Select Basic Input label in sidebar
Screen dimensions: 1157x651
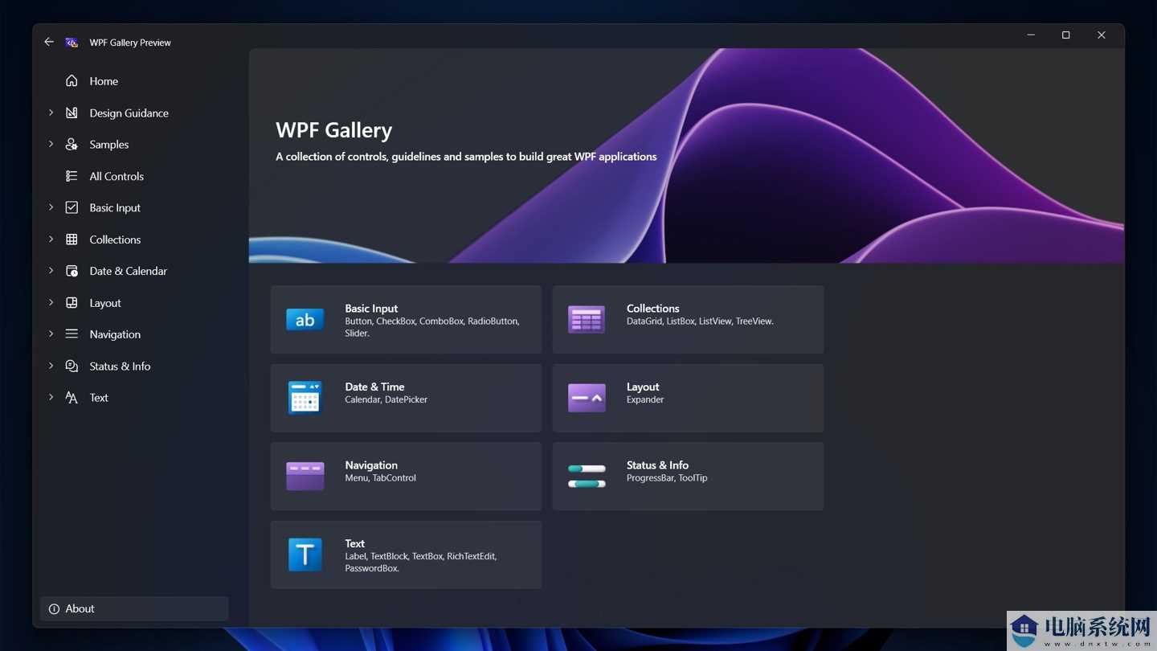click(x=115, y=208)
